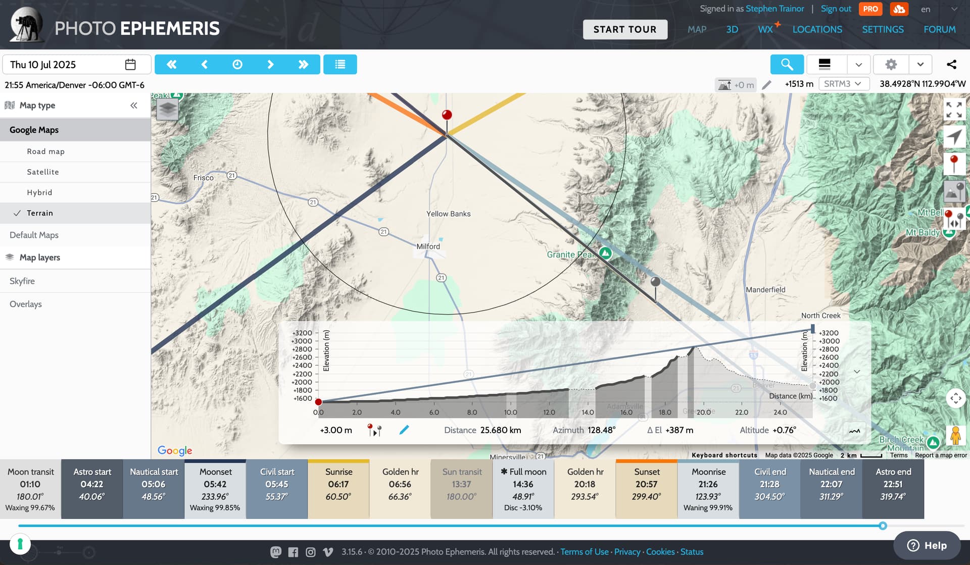Open the location search magnifier
This screenshot has width=970, height=565.
[x=787, y=64]
